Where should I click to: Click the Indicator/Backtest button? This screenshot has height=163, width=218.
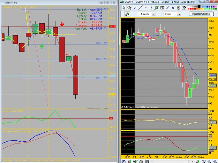201,14
